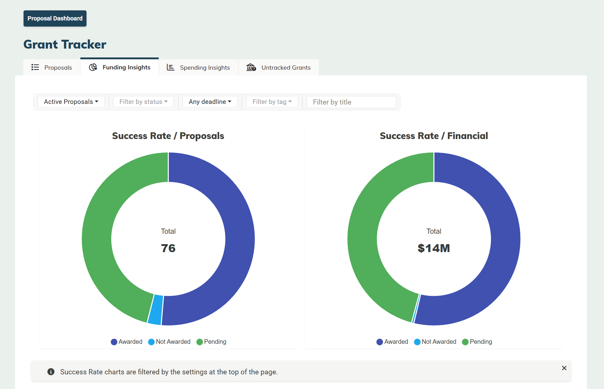Dismiss the Success Rate filter notice
This screenshot has height=389, width=604.
pos(564,368)
